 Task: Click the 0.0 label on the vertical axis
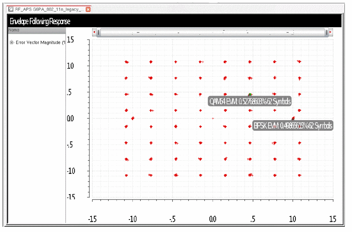click(x=70, y=119)
